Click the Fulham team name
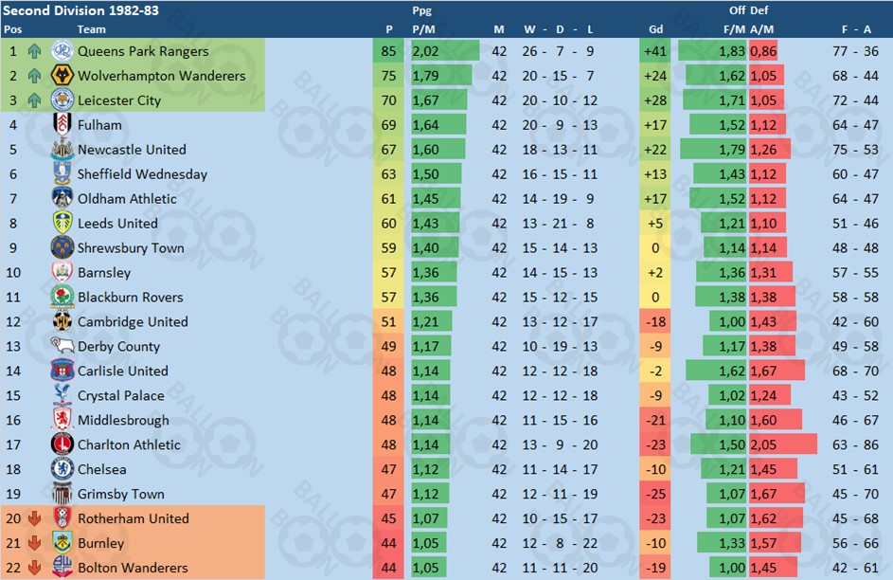Screen dimensions: 893x580 pyautogui.click(x=99, y=125)
